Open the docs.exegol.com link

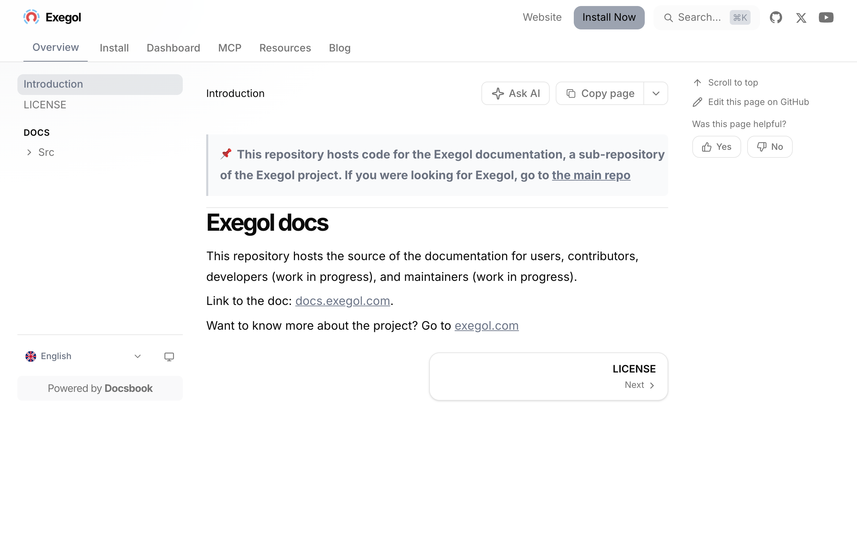(342, 301)
